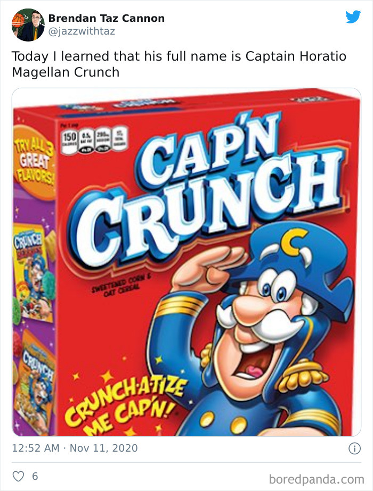Click the Twitter bird logo

(x=353, y=17)
